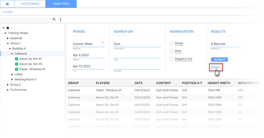The image size is (264, 138).
Task: Select the root home icon in tree
Action: tap(8, 28)
